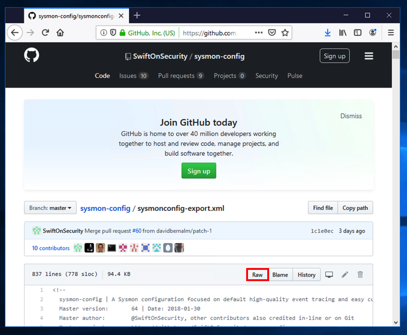Click the contributor photo of a face

tap(100, 248)
